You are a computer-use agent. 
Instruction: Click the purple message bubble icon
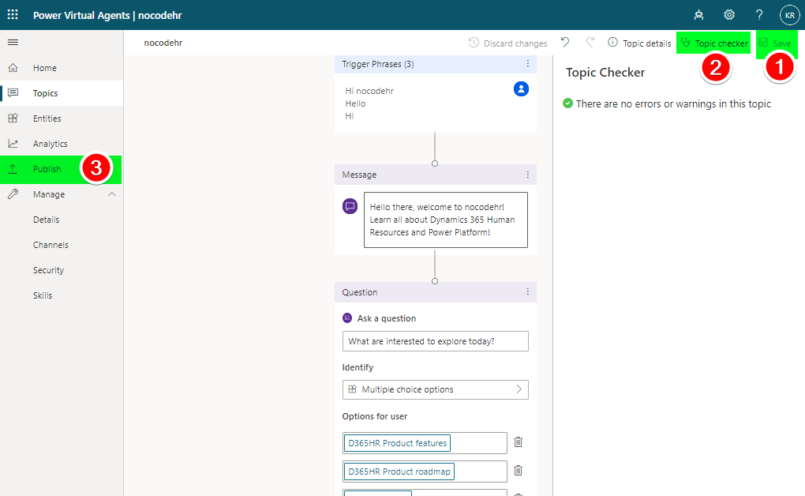pyautogui.click(x=350, y=206)
